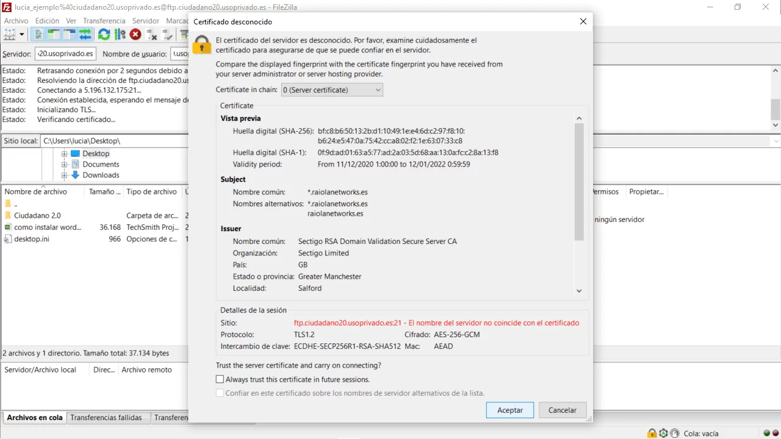Viewport: 781px width, 439px height.
Task: Click the 'Cola: vacía' status text
Action: (x=701, y=434)
